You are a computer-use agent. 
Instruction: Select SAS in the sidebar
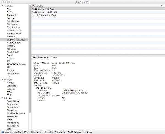click(x=9, y=61)
